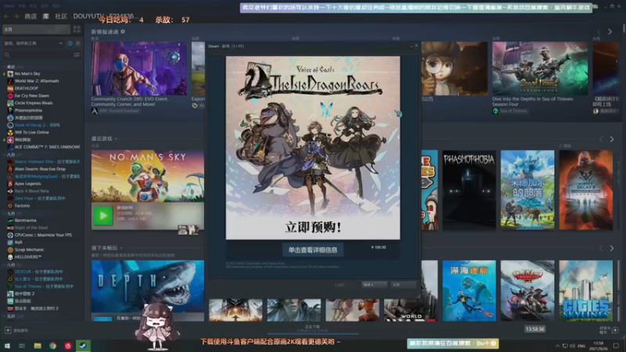
Task: Open Google Chrome from the taskbar
Action: point(52,346)
